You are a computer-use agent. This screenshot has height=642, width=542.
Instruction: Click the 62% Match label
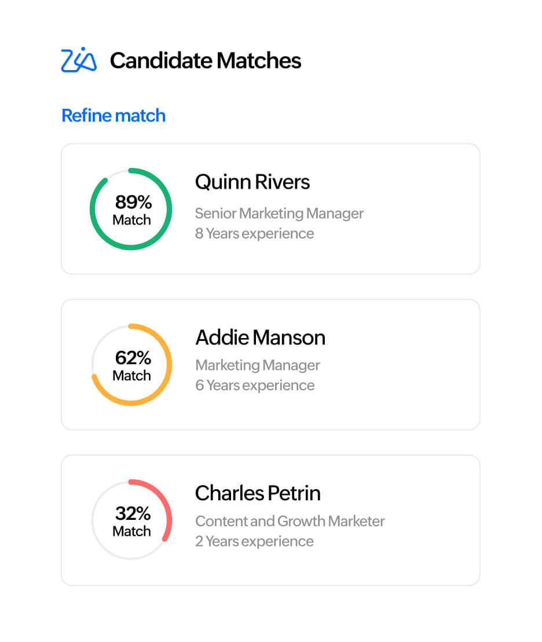[x=131, y=365]
